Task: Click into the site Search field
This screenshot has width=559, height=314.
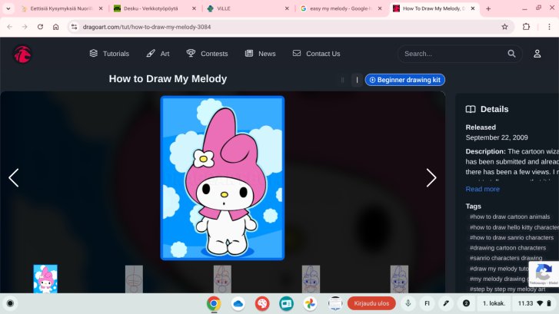Action: coord(452,54)
